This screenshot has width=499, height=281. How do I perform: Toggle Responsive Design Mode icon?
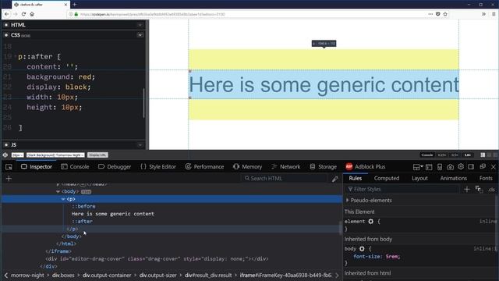(x=440, y=166)
